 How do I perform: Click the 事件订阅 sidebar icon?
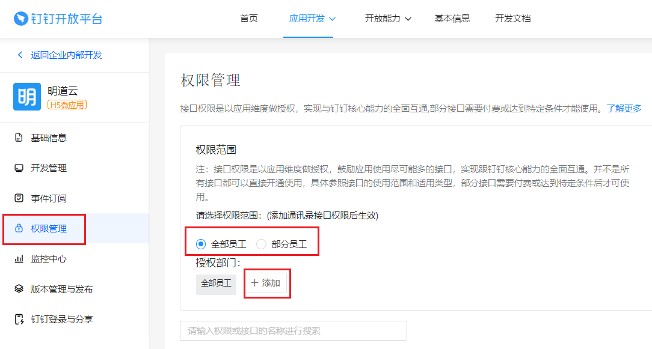pyautogui.click(x=19, y=198)
